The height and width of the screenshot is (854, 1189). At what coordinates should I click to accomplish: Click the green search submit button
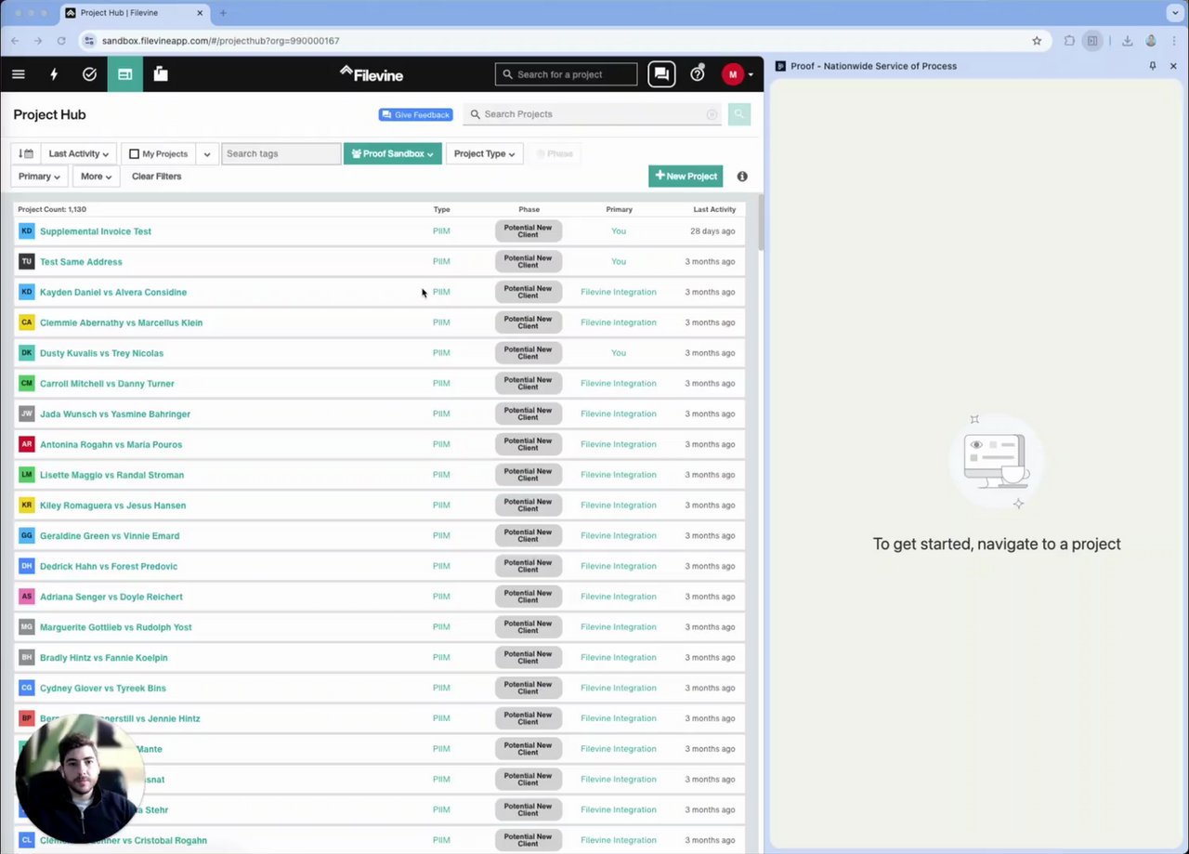point(739,114)
